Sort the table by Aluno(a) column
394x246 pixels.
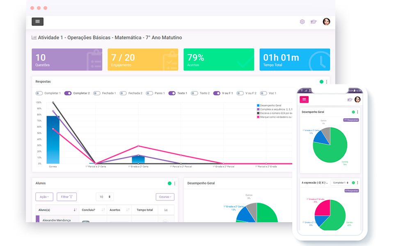75,210
